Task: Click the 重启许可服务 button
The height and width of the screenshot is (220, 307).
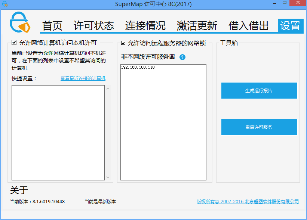Action: point(259,127)
